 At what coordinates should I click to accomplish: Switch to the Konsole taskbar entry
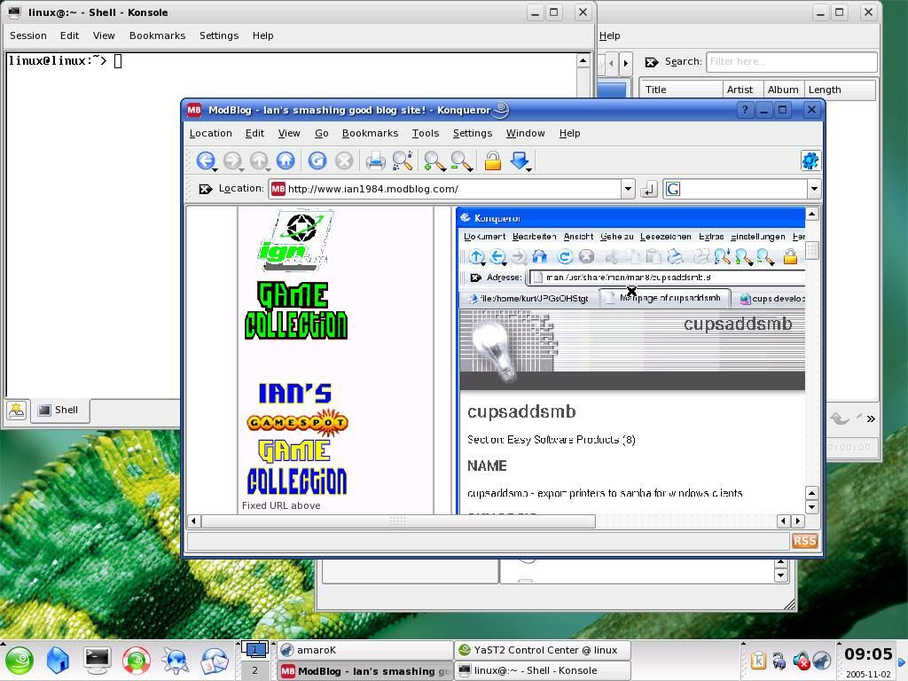[x=542, y=670]
